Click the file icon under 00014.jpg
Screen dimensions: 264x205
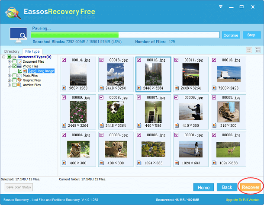[x=64, y=88]
